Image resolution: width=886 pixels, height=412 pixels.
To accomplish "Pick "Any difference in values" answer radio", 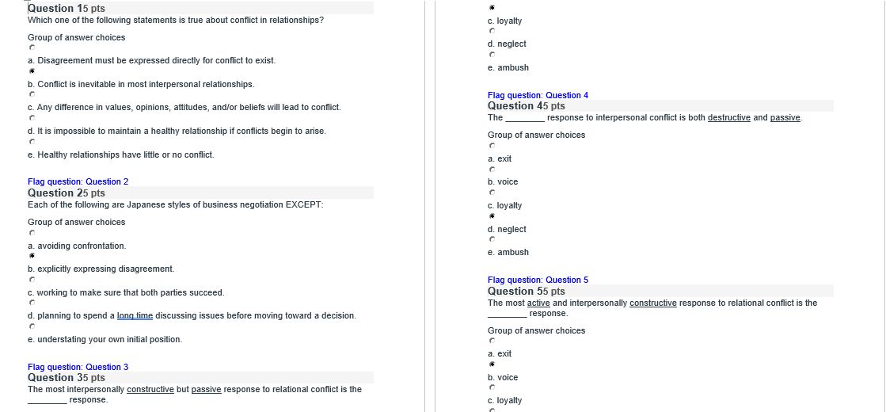I will tap(31, 94).
